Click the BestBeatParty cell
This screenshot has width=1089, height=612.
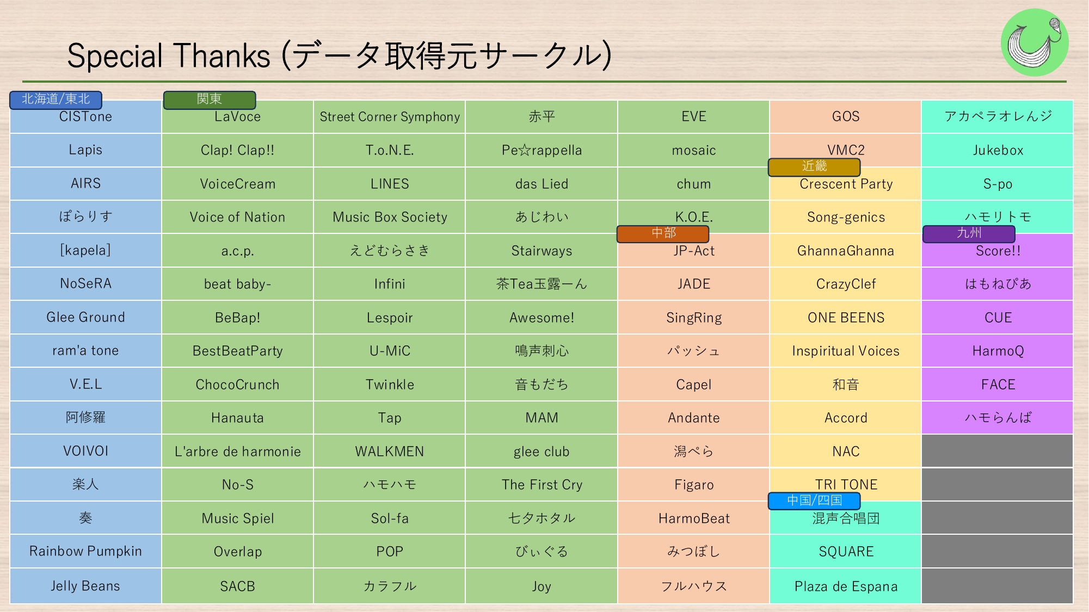tap(237, 351)
